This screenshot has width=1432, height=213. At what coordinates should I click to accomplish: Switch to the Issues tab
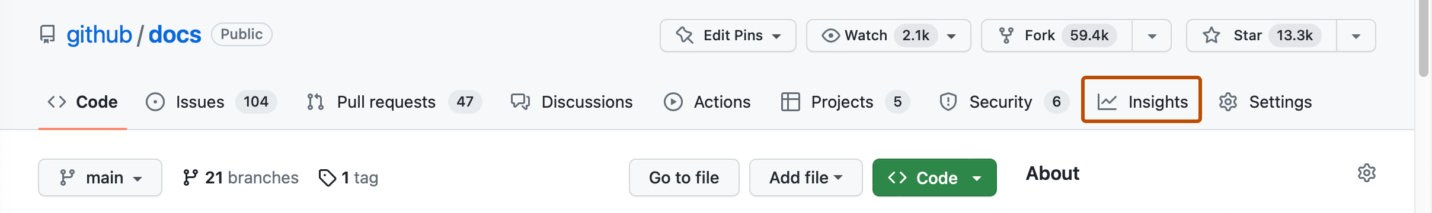[211, 102]
